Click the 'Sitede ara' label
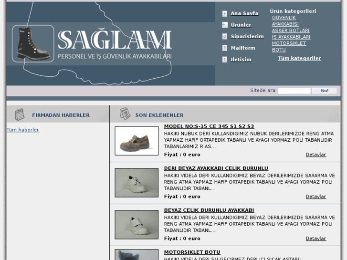Screen dimensions: 347x260 (263, 90)
